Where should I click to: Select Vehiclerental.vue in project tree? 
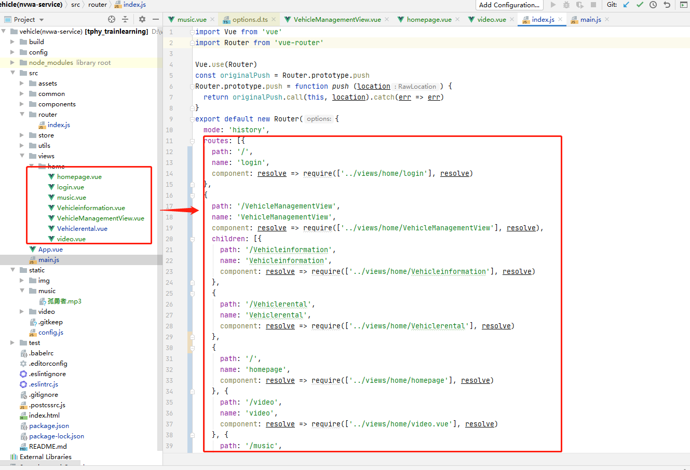[x=82, y=229]
